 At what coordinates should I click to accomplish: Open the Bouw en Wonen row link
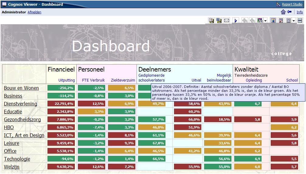pos(21,88)
